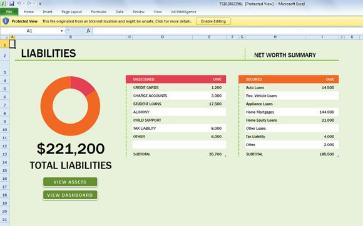The height and width of the screenshot is (226, 363).
Task: Open the Page Layout tab
Action: pos(71,12)
